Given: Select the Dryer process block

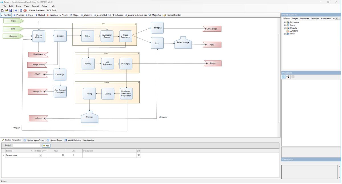Looking at the screenshot, I should coord(157,43).
